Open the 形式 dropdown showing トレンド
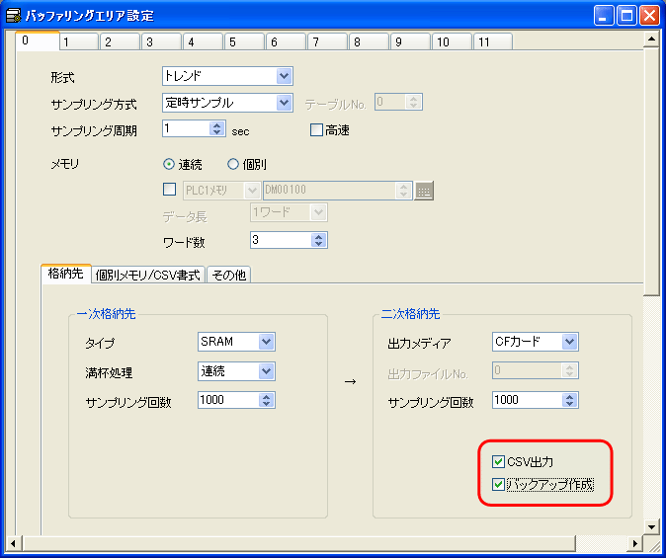Viewport: 666px width, 558px height. tap(285, 76)
